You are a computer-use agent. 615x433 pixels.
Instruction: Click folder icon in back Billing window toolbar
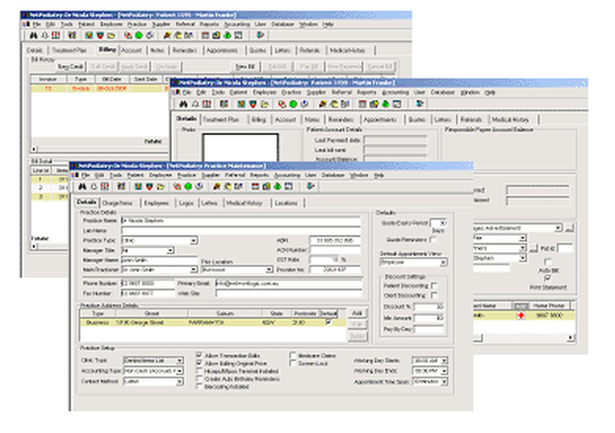click(x=111, y=36)
